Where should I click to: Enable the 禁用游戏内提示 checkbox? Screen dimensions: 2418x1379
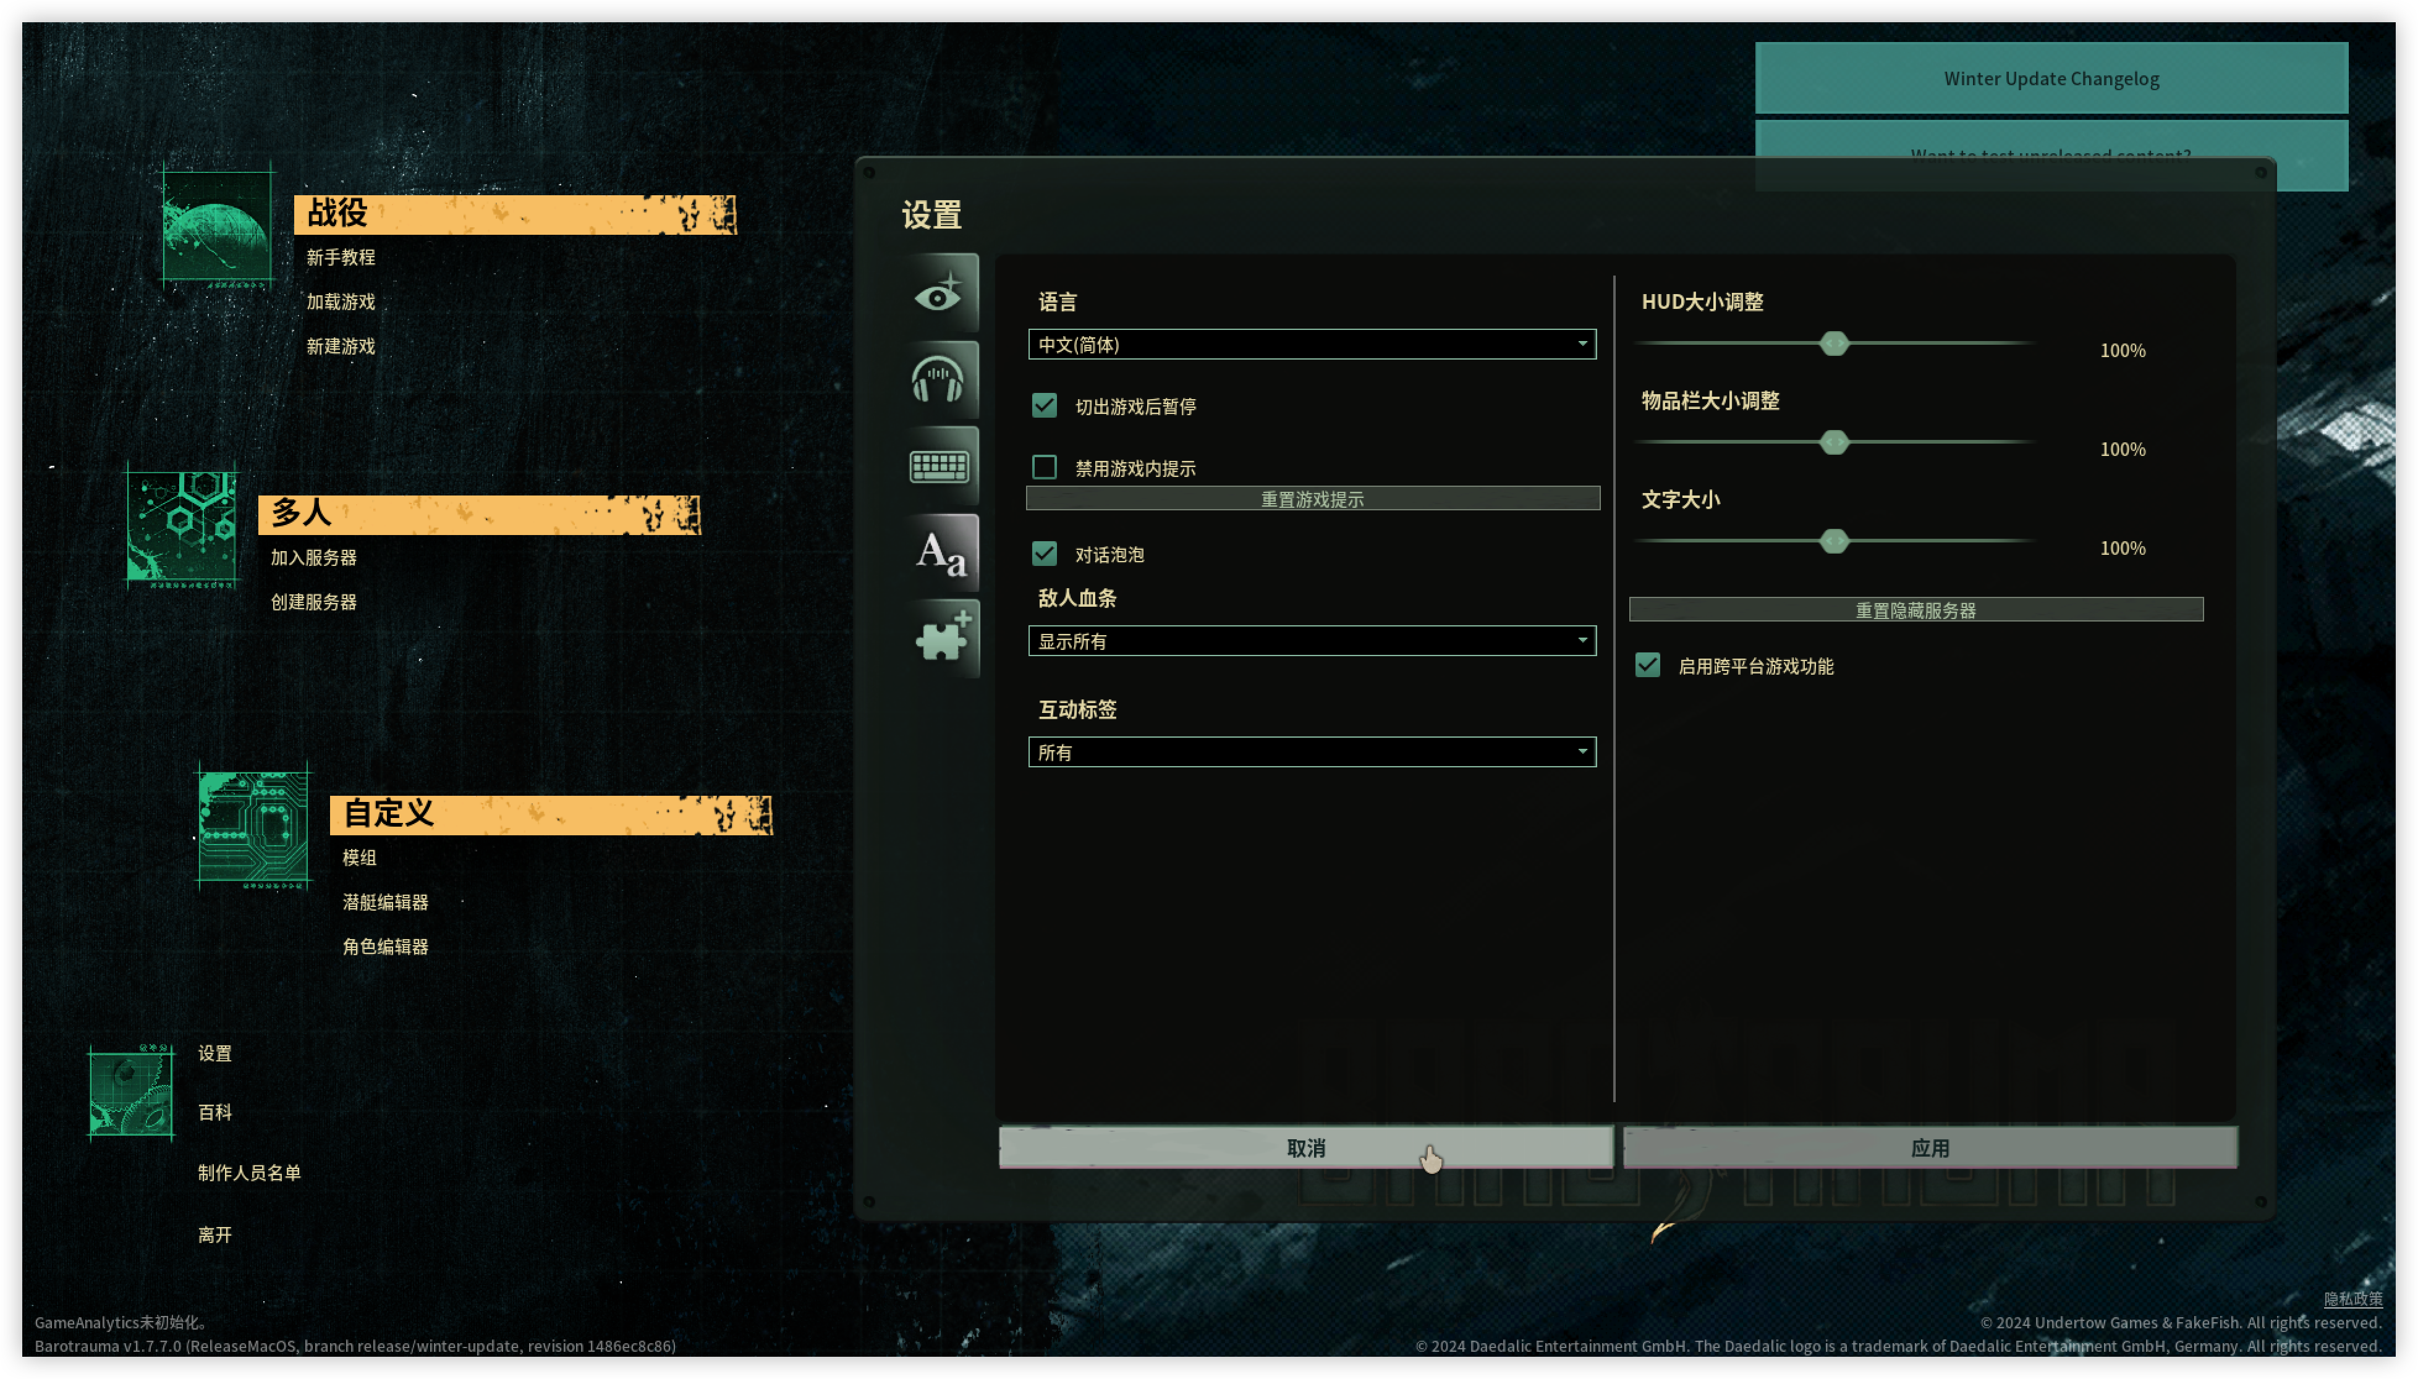click(1044, 467)
